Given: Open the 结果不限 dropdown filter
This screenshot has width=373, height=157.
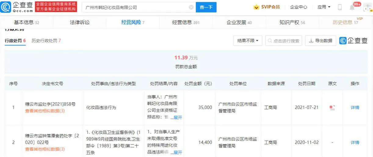Looking at the screenshot, I should [248, 41].
